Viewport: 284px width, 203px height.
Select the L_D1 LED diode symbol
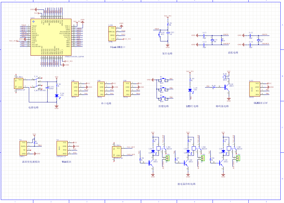[190, 89]
